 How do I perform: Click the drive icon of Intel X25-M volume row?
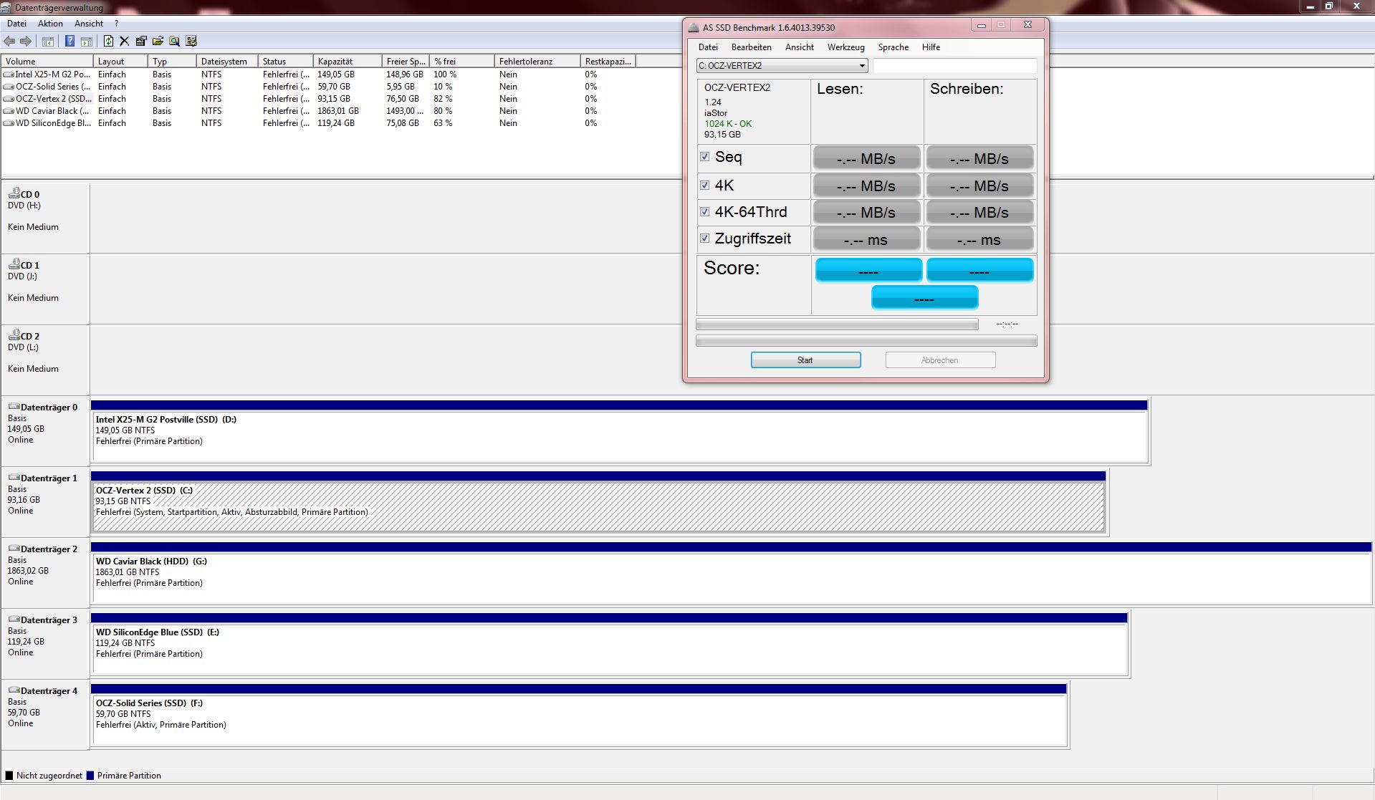[x=9, y=74]
